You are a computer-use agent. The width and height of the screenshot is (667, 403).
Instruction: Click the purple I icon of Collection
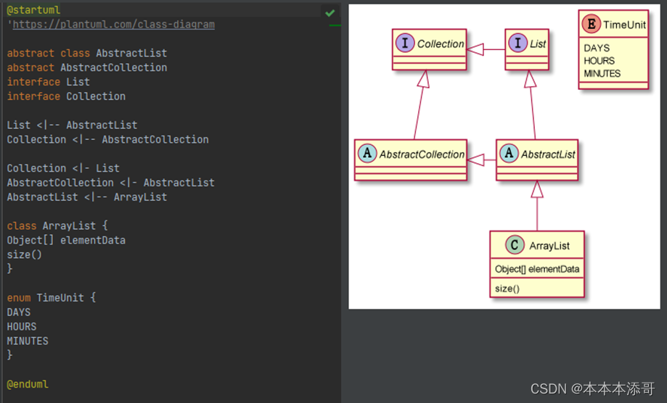405,43
